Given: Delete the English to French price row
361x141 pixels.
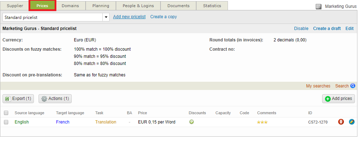Looking at the screenshot, I should coord(341,122).
